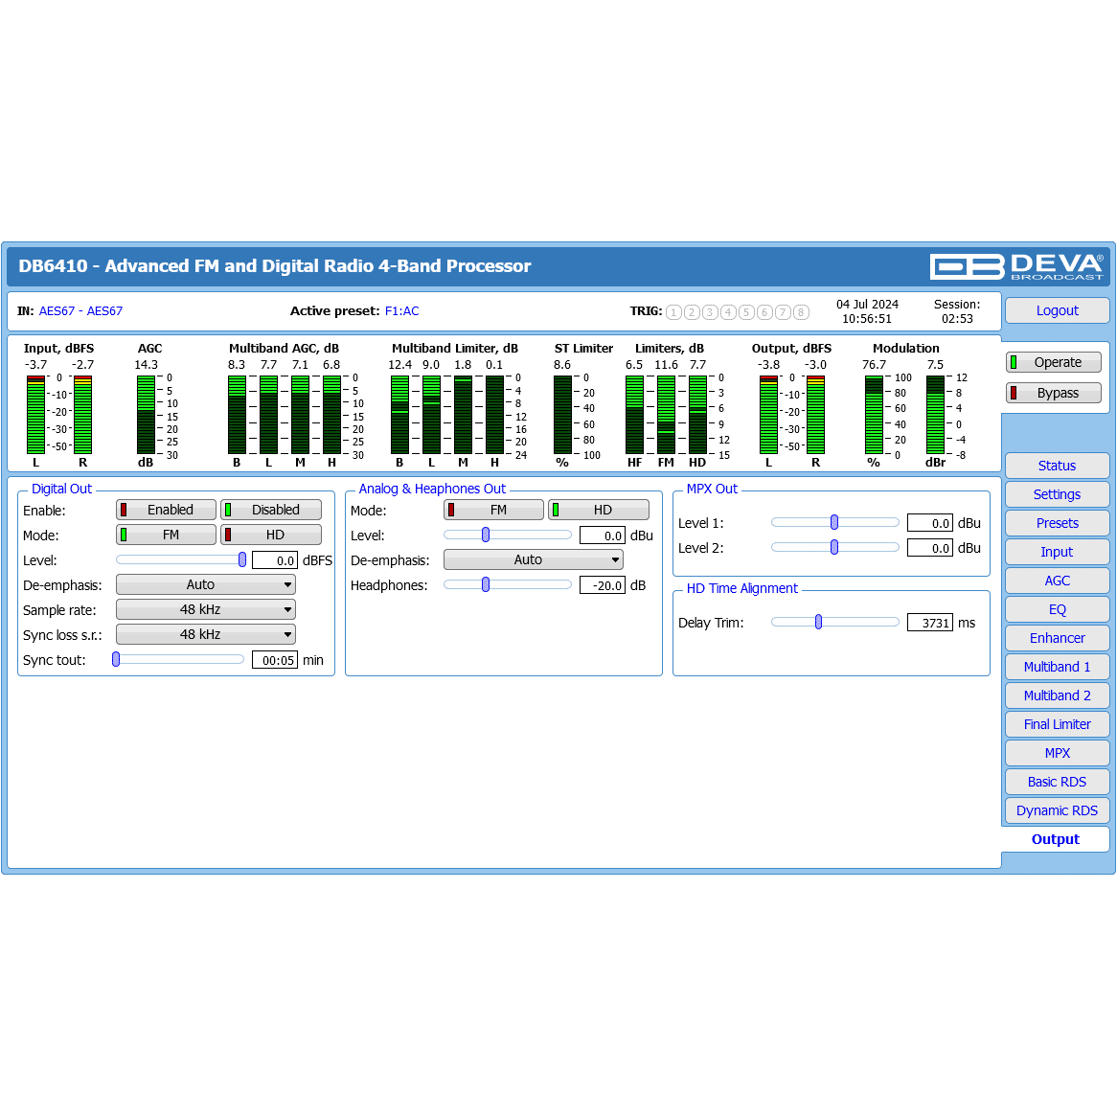Set Digital Out Mode to HD
This screenshot has width=1117, height=1117.
coord(272,535)
